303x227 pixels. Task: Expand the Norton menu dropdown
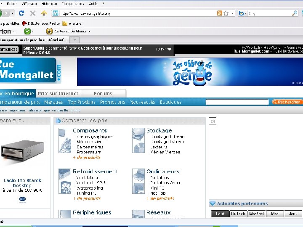pos(13,31)
